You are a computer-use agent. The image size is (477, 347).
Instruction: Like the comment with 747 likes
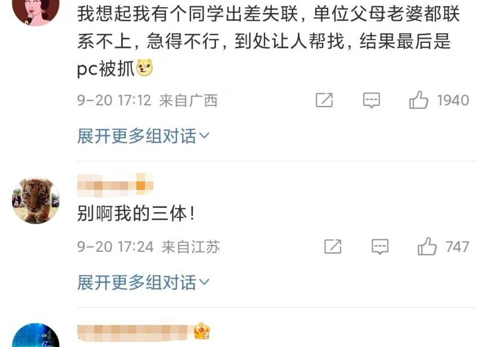[427, 246]
